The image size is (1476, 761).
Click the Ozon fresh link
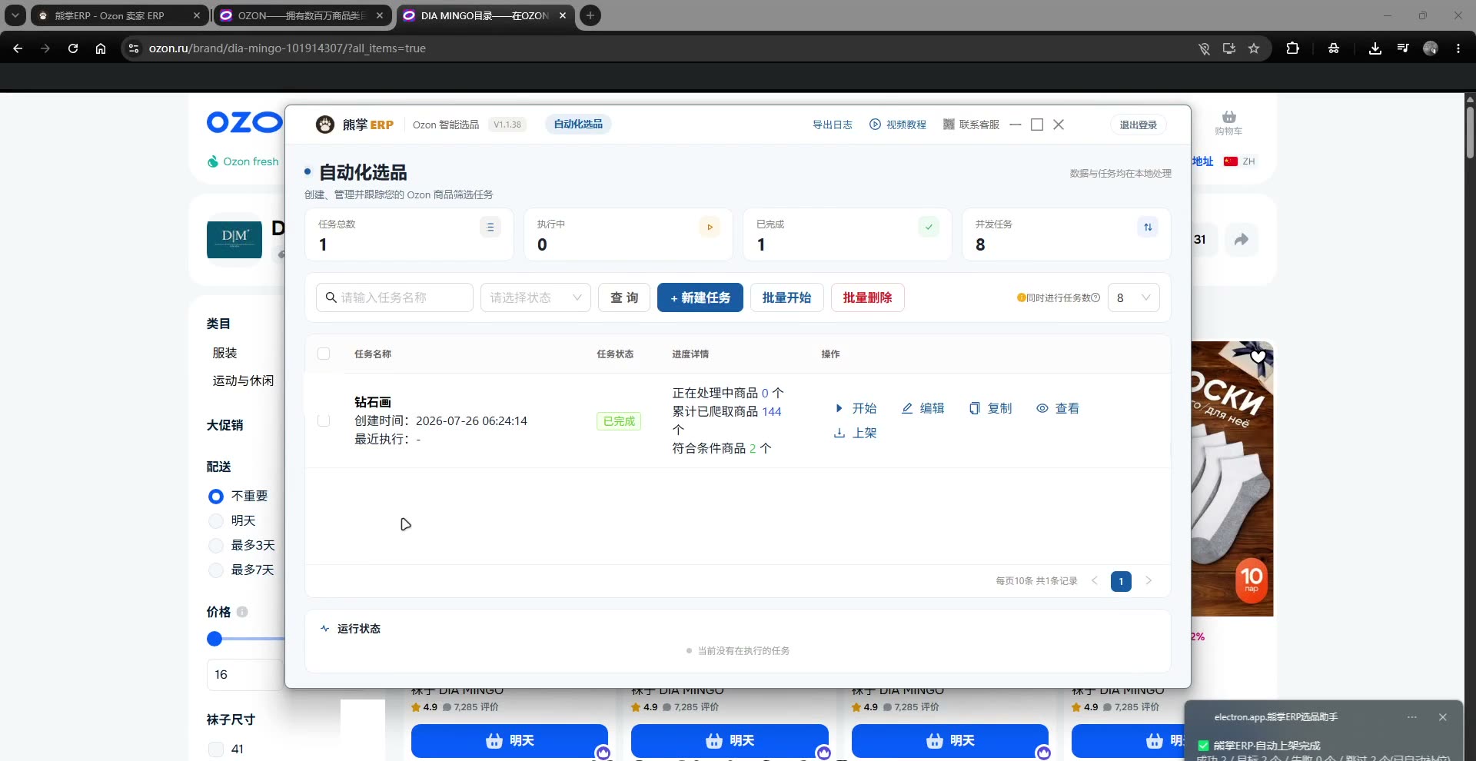point(243,161)
